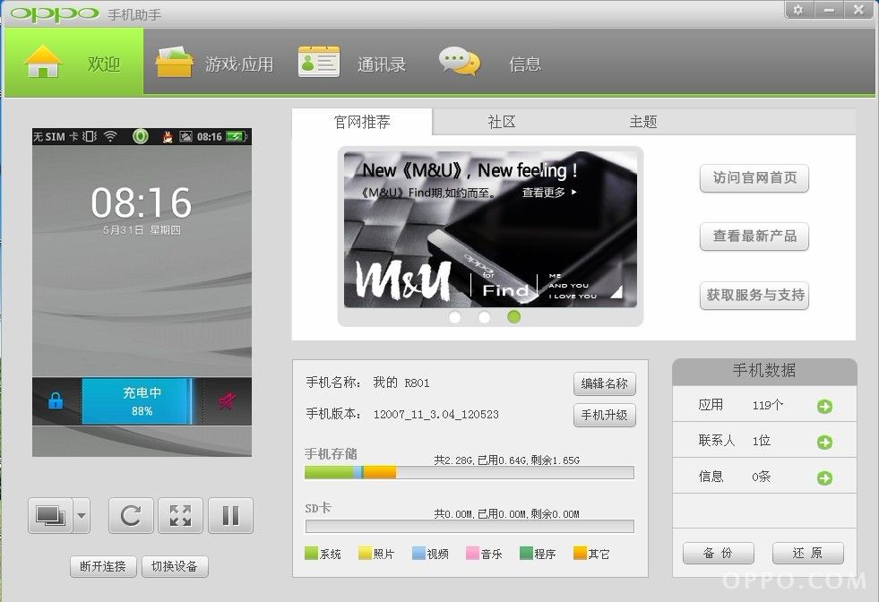The image size is (879, 602).
Task: Click the OPPO logo in title bar
Action: [x=55, y=14]
